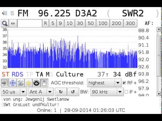Select the 9 kHz step button
Viewport: 162px width, 121px height.
coord(60,23)
